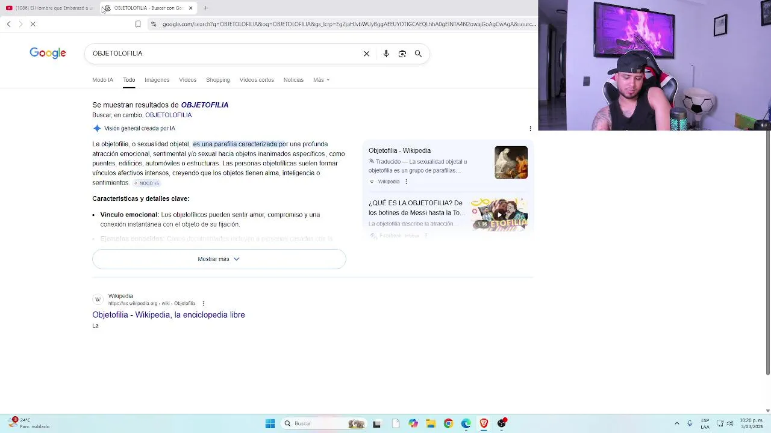Open Videos cortos tab

(257, 80)
